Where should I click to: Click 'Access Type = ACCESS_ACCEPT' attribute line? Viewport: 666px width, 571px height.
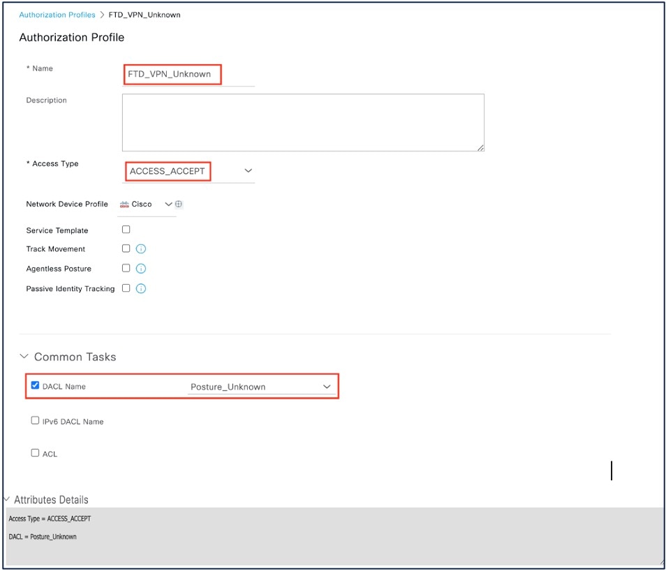(50, 519)
